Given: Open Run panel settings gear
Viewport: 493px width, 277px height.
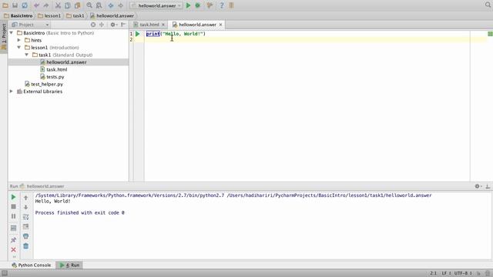Looking at the screenshot, I should [x=478, y=186].
